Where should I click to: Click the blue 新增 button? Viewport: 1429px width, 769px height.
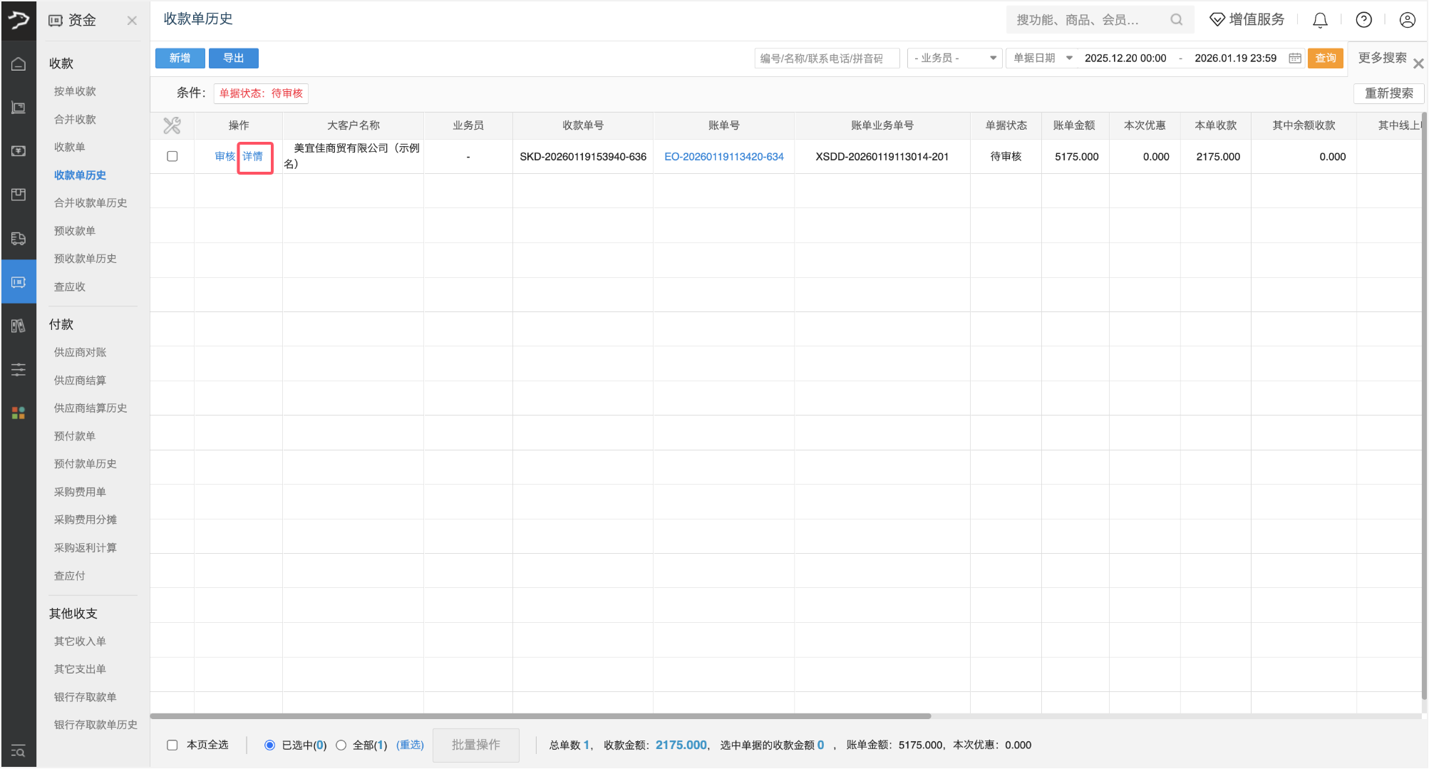tap(180, 58)
